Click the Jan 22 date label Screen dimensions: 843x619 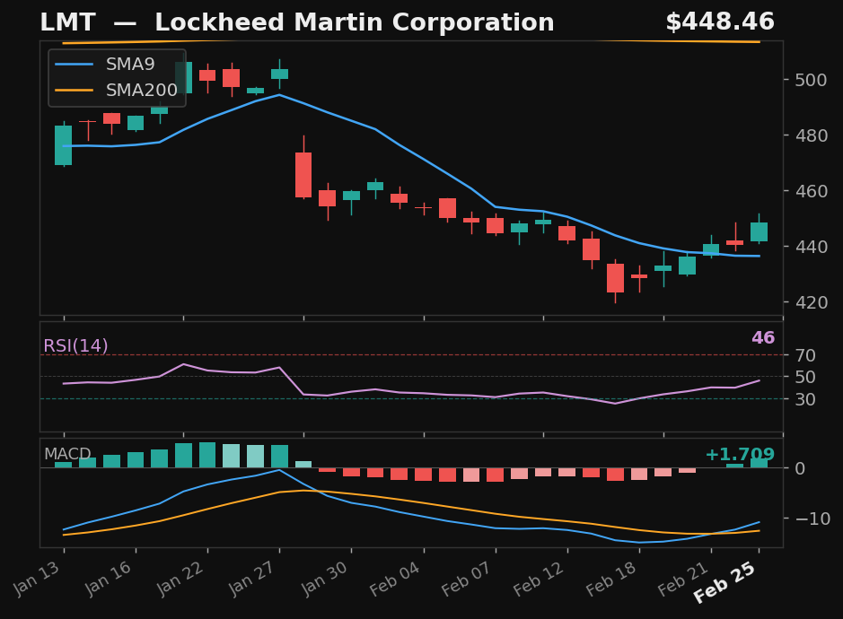point(180,579)
